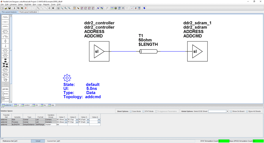Toggle the STAT Mode checkbox
264x143 pixels.
pos(144,111)
